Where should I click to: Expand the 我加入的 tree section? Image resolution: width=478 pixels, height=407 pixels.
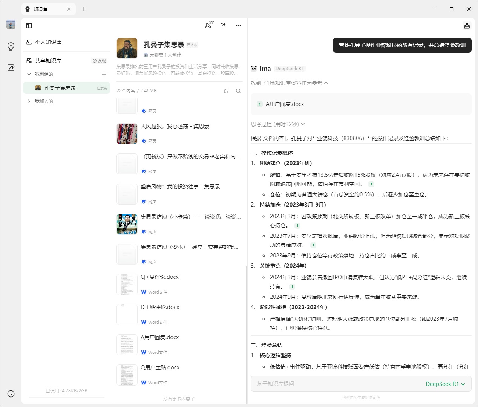[x=29, y=101]
